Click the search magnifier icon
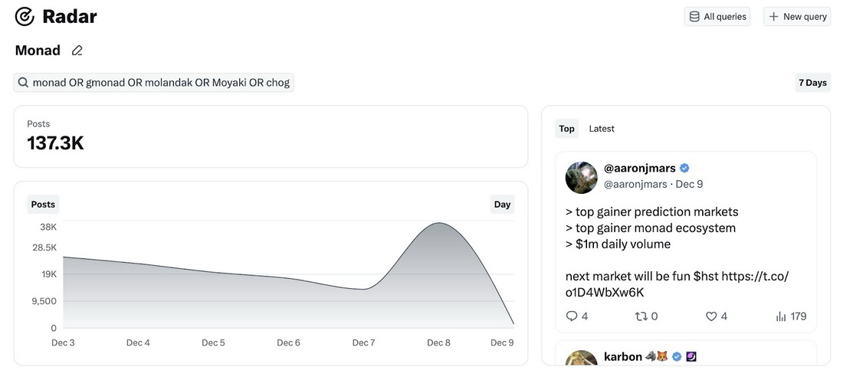843x377 pixels. click(x=23, y=83)
